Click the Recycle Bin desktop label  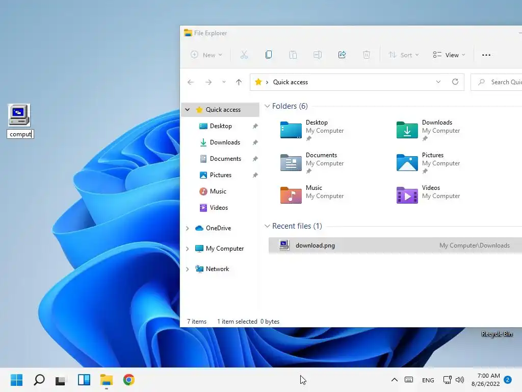coord(497,334)
